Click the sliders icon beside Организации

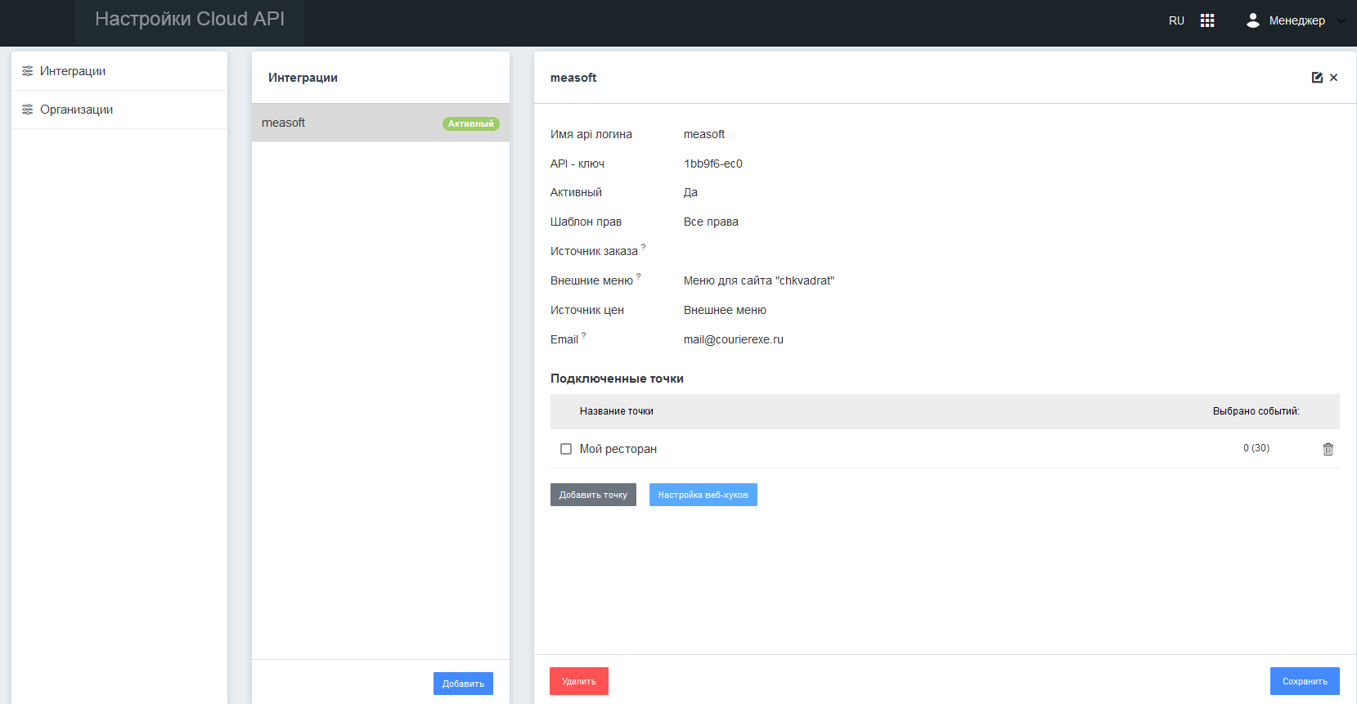click(27, 110)
